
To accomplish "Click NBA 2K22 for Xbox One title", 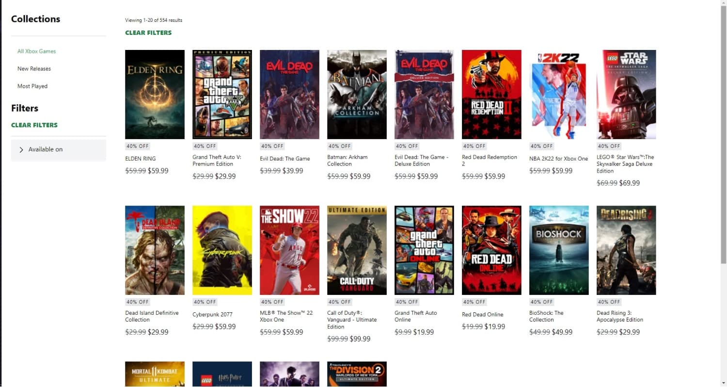I will point(558,159).
